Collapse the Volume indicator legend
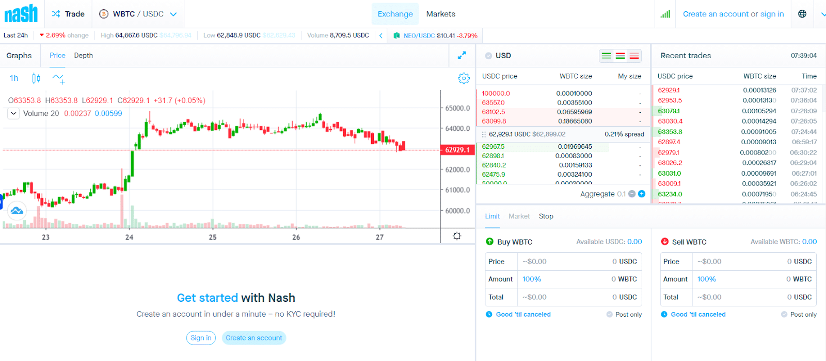 14,113
